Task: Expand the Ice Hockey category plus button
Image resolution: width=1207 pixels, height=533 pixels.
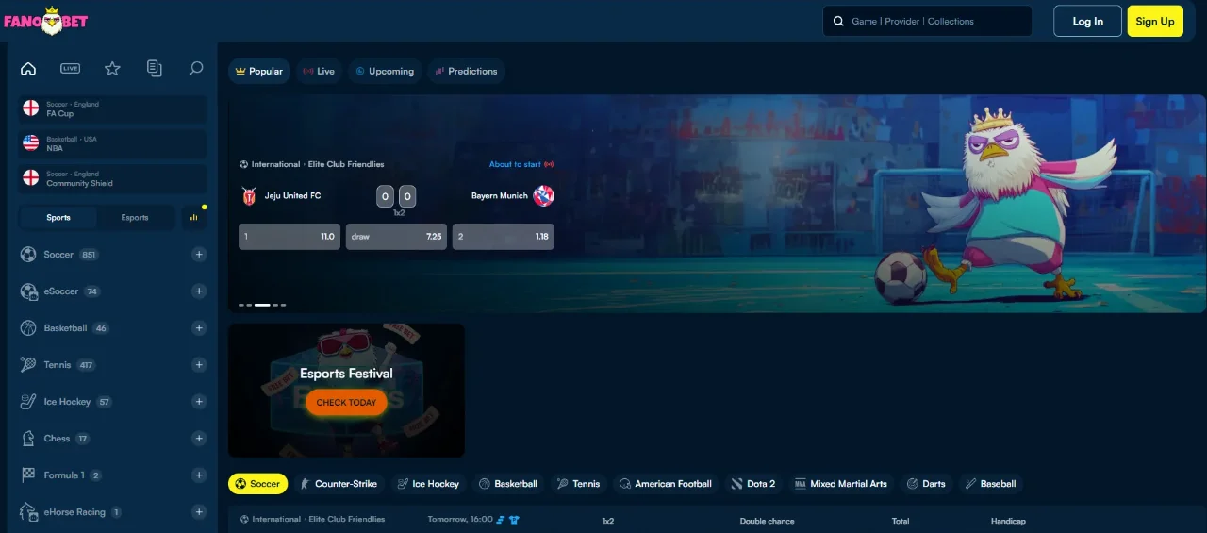Action: (199, 402)
